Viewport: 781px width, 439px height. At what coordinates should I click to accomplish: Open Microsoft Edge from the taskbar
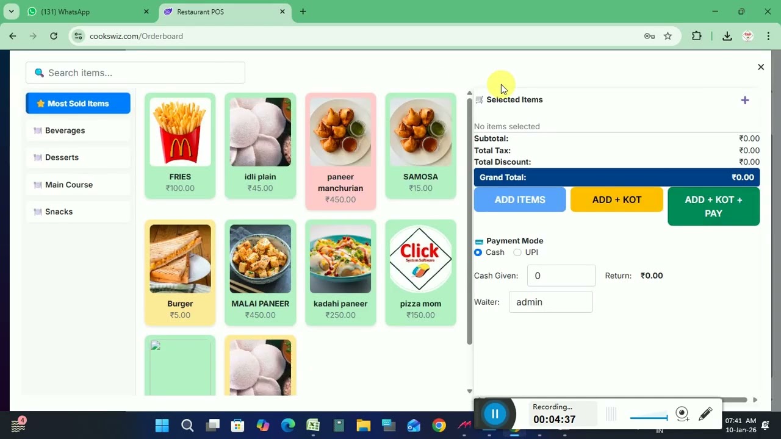point(288,426)
